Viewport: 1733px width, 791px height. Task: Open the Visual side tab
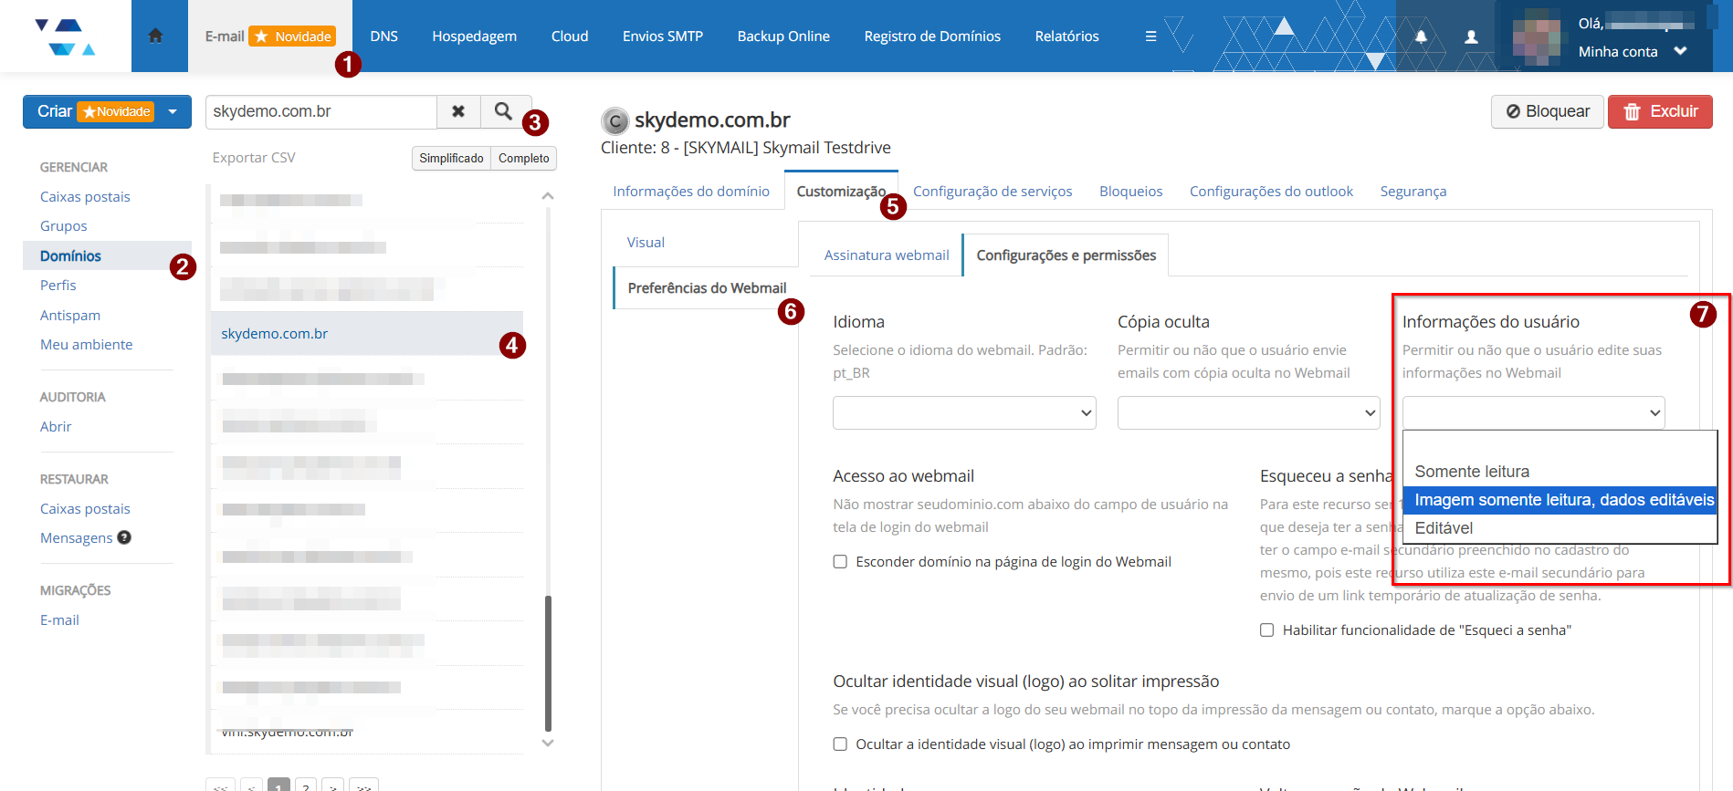tap(646, 243)
